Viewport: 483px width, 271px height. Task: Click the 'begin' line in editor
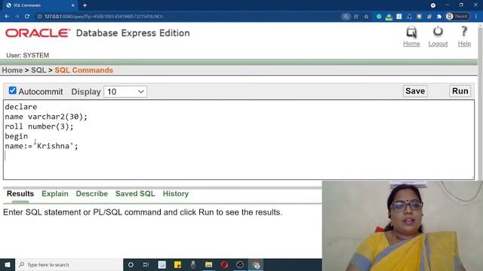coord(17,136)
